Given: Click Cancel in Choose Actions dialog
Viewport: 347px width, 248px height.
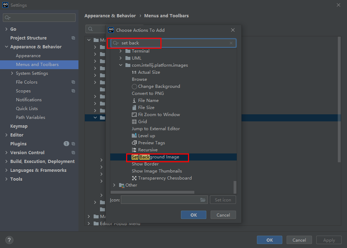Looking at the screenshot, I should pyautogui.click(x=223, y=215).
